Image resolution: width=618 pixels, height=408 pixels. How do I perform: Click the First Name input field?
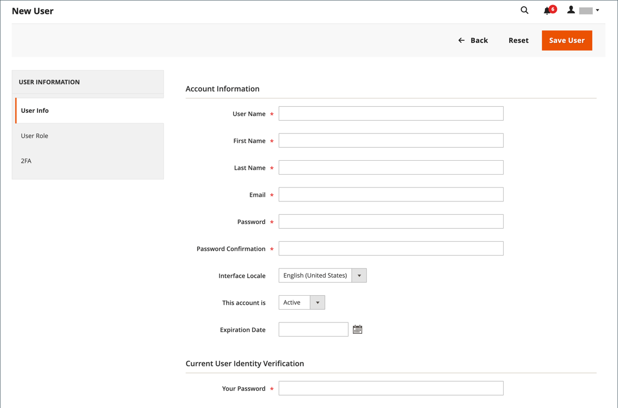[390, 140]
